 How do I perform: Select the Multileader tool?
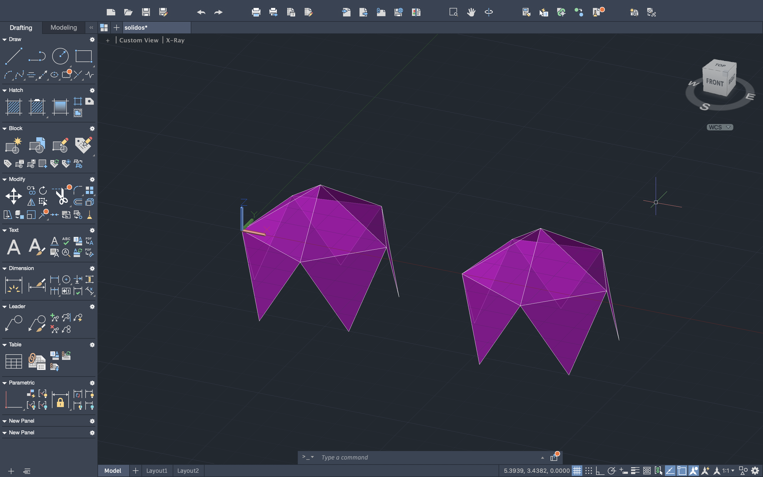coord(14,323)
